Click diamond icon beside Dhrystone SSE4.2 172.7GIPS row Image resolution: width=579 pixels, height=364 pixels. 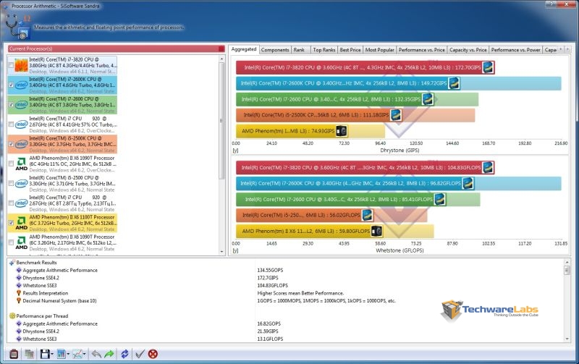click(19, 278)
